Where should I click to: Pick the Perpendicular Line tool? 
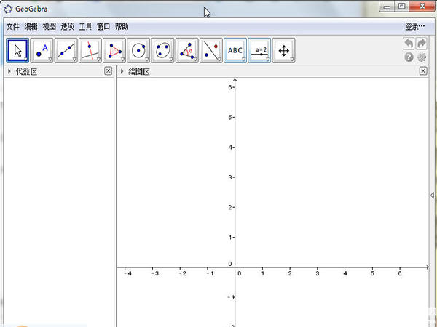pos(90,50)
